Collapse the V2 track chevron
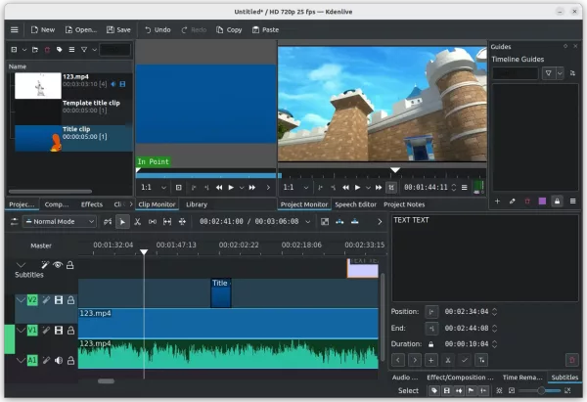 coord(21,300)
